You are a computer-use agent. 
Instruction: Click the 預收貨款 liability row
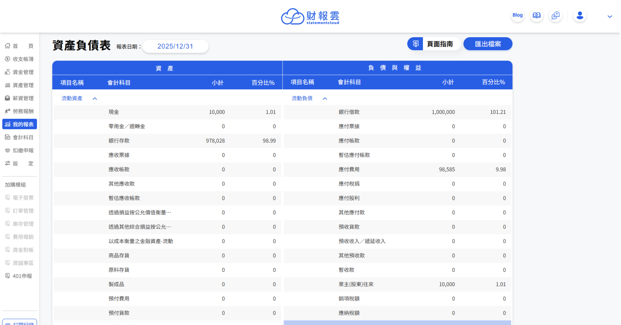[398, 227]
